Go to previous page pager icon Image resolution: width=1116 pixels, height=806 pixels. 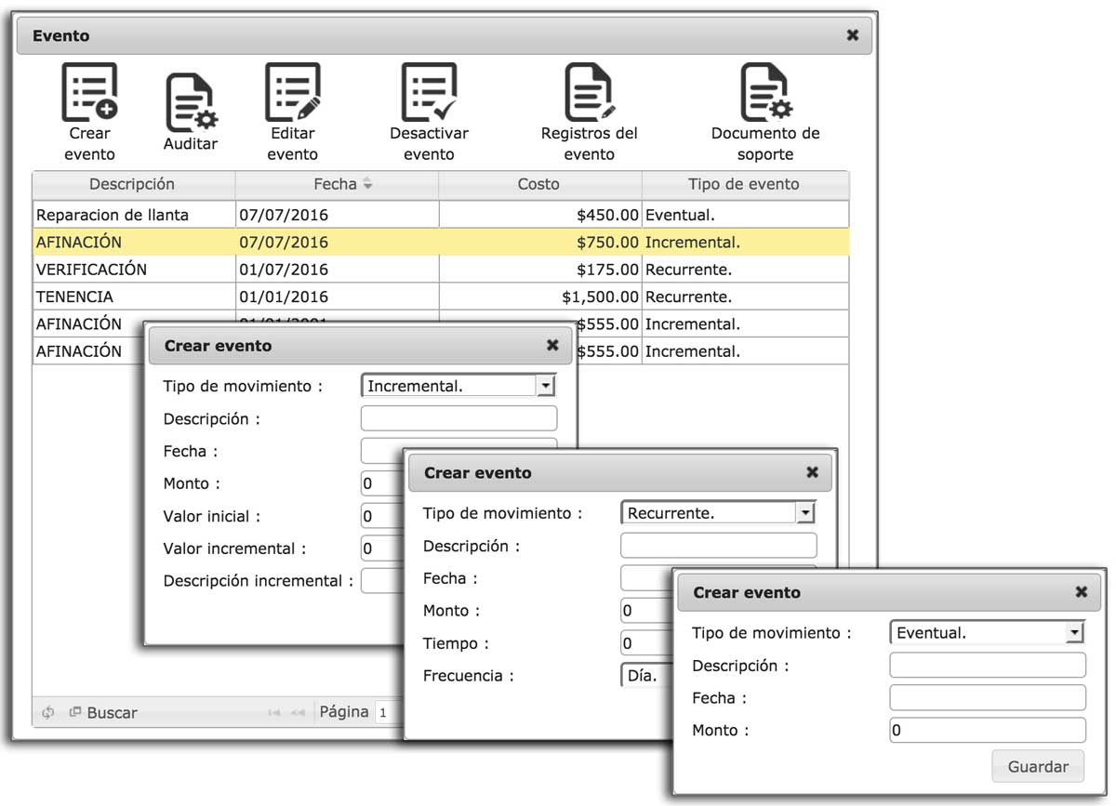pos(298,713)
